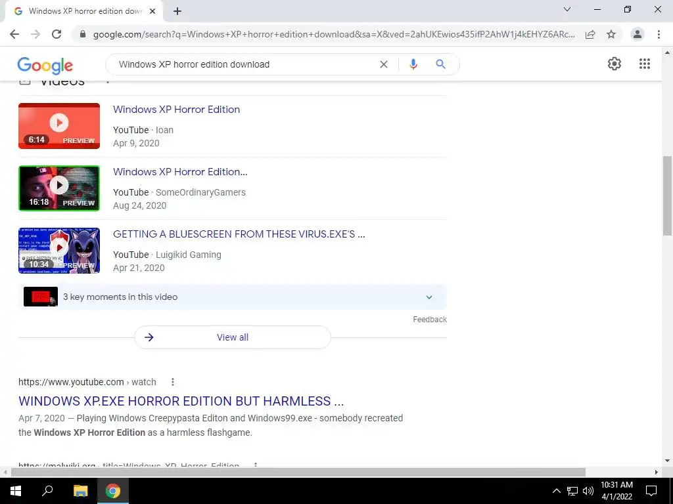Open a new tab with the plus button
This screenshot has height=504, width=673.
[x=177, y=12]
